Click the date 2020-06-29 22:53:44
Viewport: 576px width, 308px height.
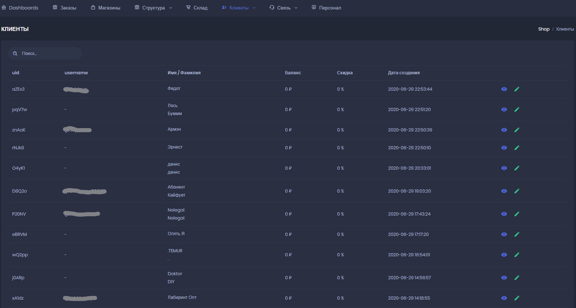pyautogui.click(x=410, y=89)
